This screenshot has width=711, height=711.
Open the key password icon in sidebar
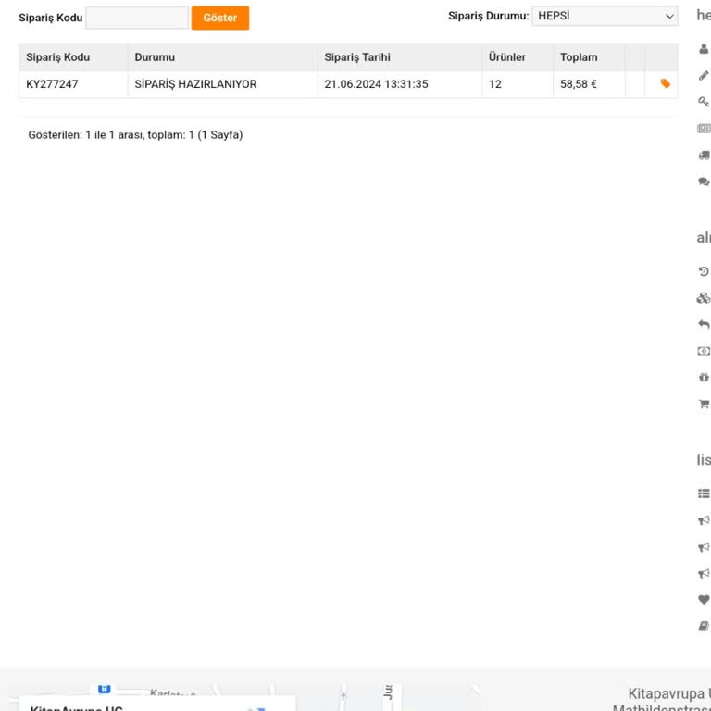704,102
